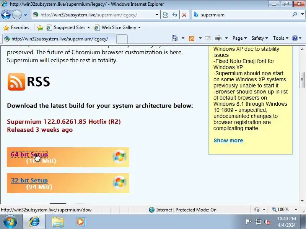Open the Suggested Sites menu
This screenshot has height=229, width=306.
68,27
